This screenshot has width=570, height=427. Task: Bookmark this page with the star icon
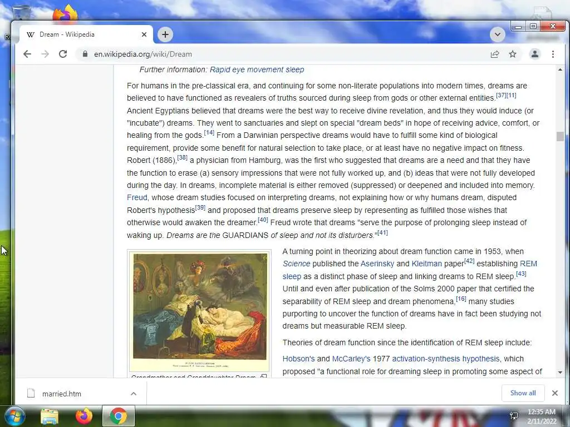[513, 54]
